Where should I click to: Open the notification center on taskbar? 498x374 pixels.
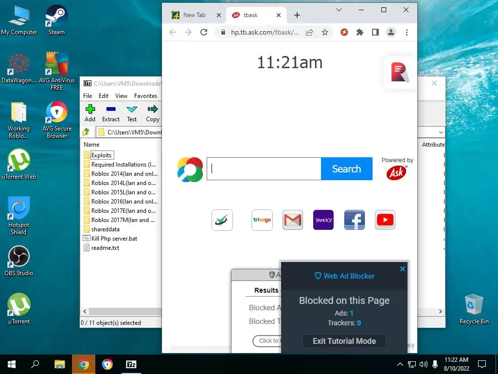[482, 364]
